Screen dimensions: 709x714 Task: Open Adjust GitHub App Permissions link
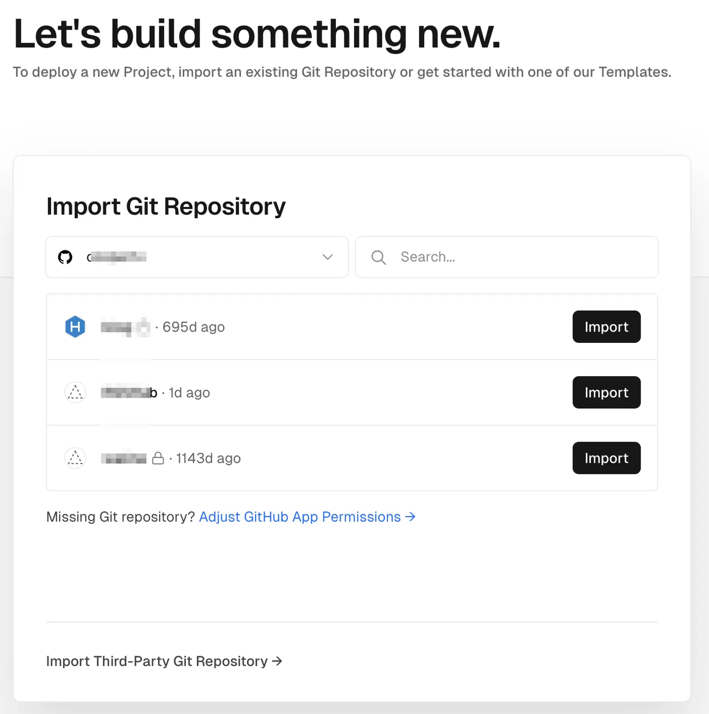click(300, 517)
